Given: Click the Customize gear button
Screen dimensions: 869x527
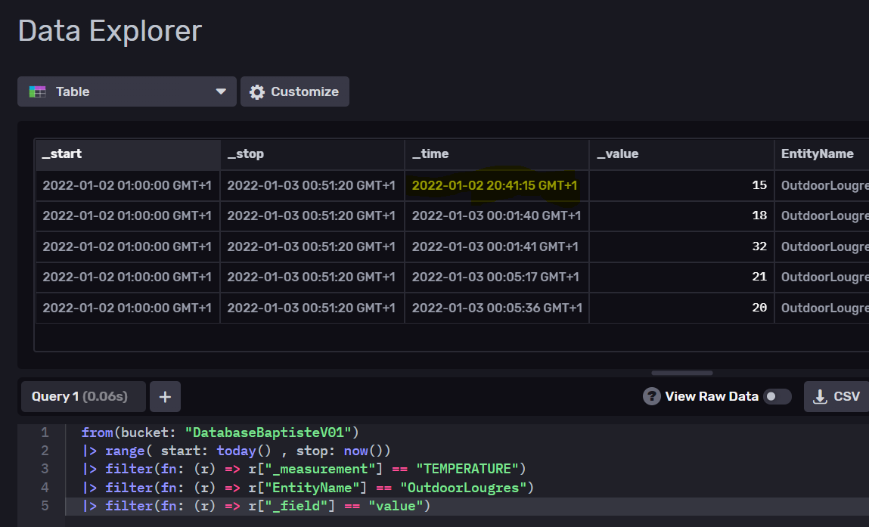Looking at the screenshot, I should point(295,91).
